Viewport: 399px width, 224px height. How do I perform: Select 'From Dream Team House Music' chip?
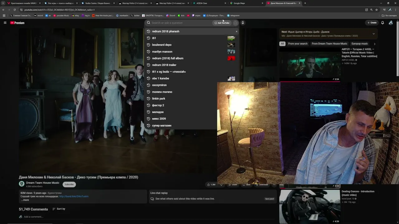pos(329,44)
